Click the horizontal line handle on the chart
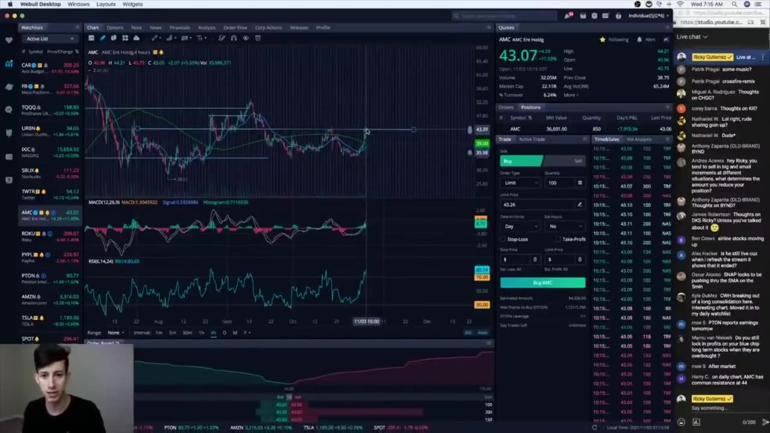770x433 pixels. 413,129
